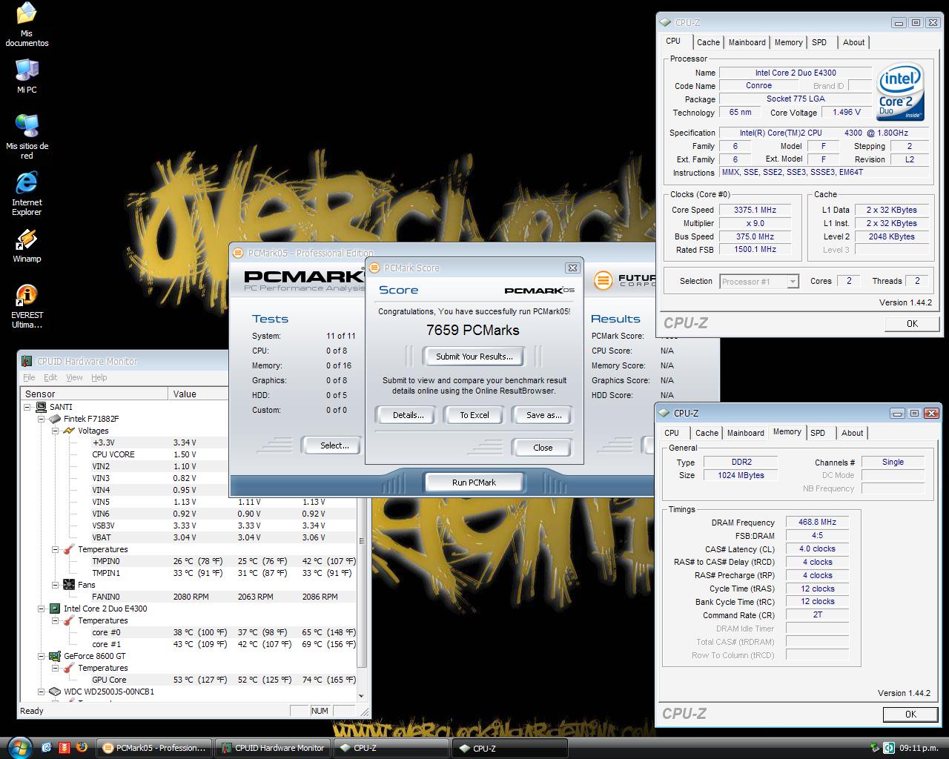Click OK in the upper CPU-Z window
The image size is (949, 759).
click(x=912, y=323)
